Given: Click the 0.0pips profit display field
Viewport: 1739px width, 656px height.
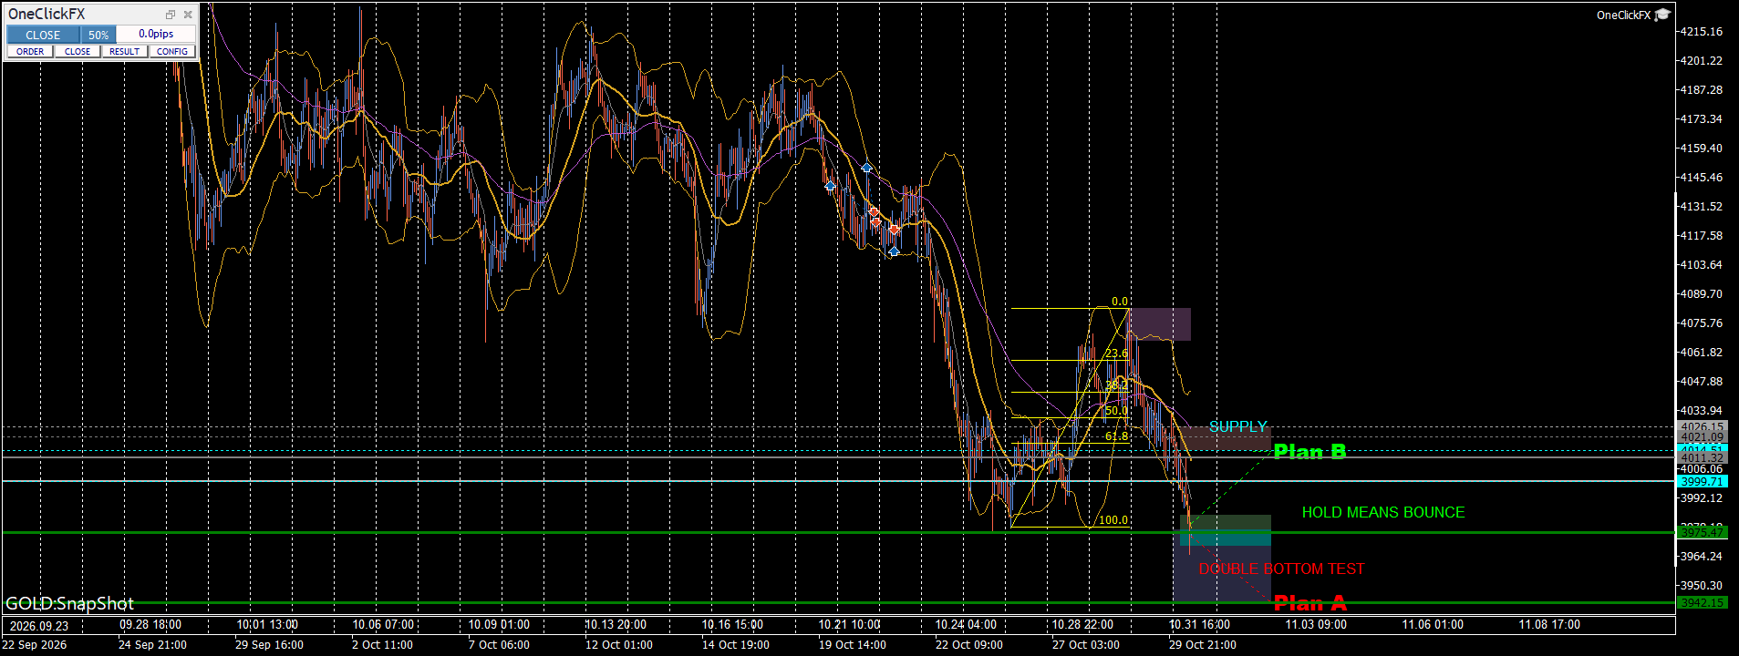Looking at the screenshot, I should coord(156,35).
